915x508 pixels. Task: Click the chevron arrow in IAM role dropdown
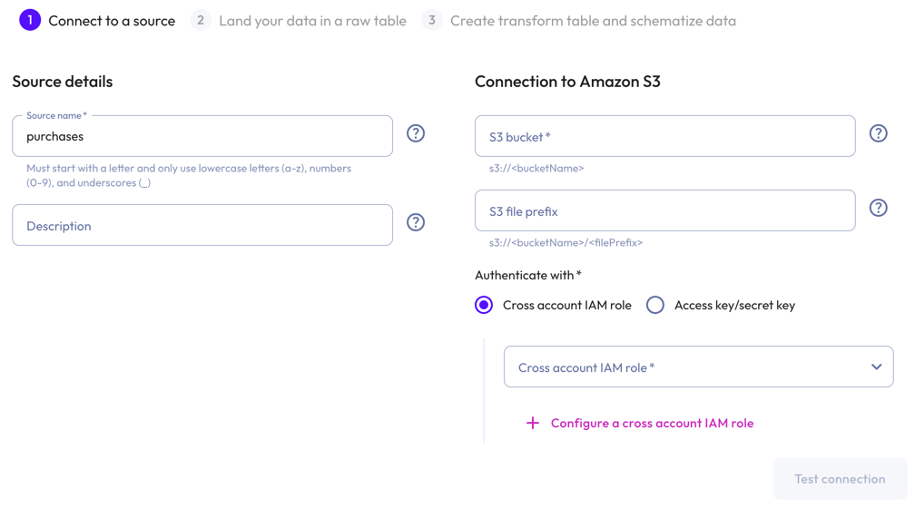click(x=877, y=366)
